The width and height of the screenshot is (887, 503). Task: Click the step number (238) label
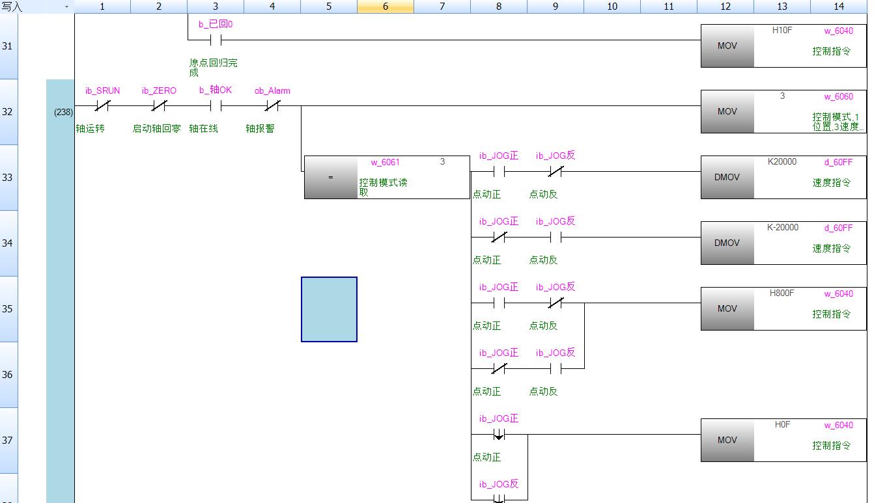click(x=63, y=112)
